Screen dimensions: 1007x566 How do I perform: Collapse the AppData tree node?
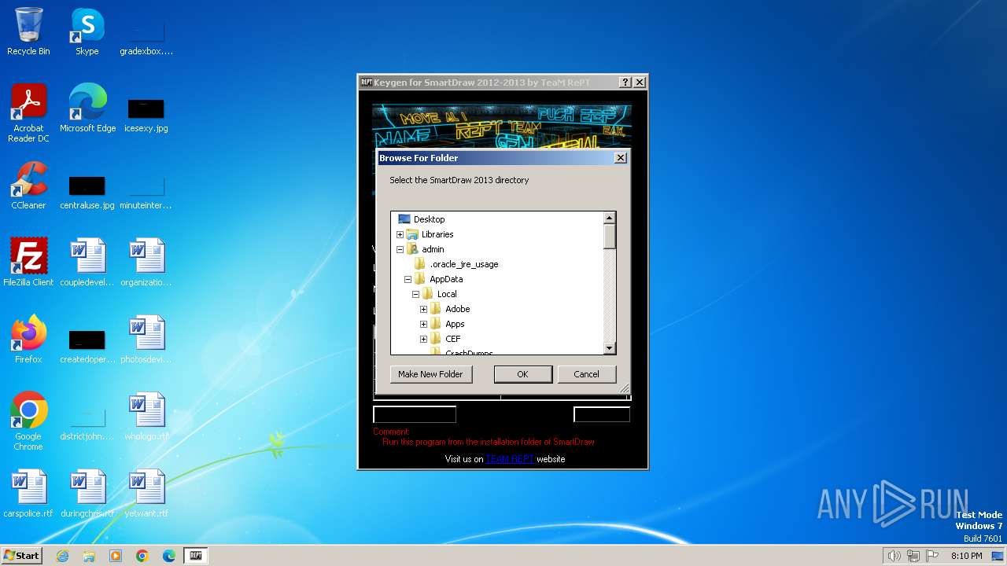(x=408, y=279)
